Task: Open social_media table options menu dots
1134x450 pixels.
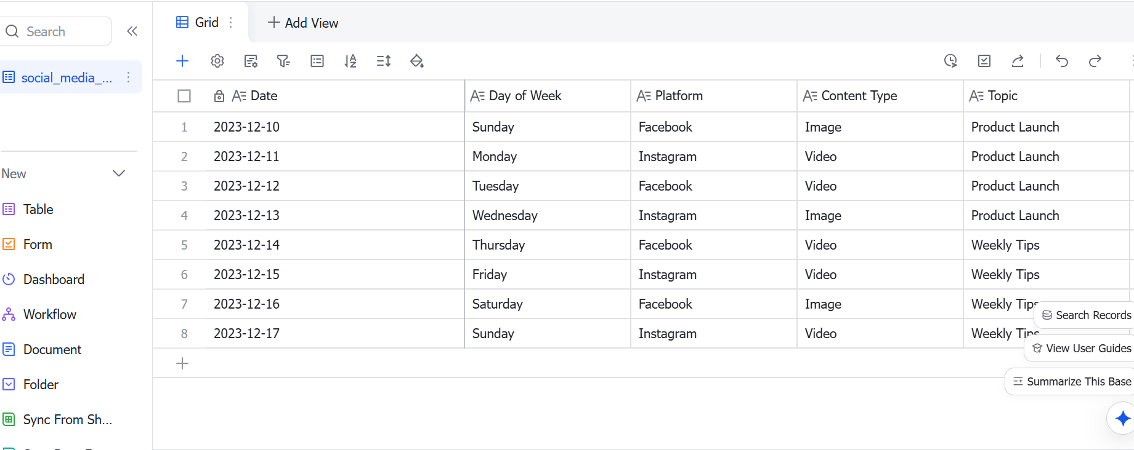Action: click(128, 77)
